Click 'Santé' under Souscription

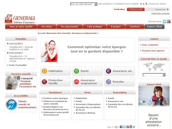[111, 98]
